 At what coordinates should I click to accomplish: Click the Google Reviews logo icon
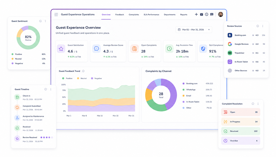coord(230,44)
